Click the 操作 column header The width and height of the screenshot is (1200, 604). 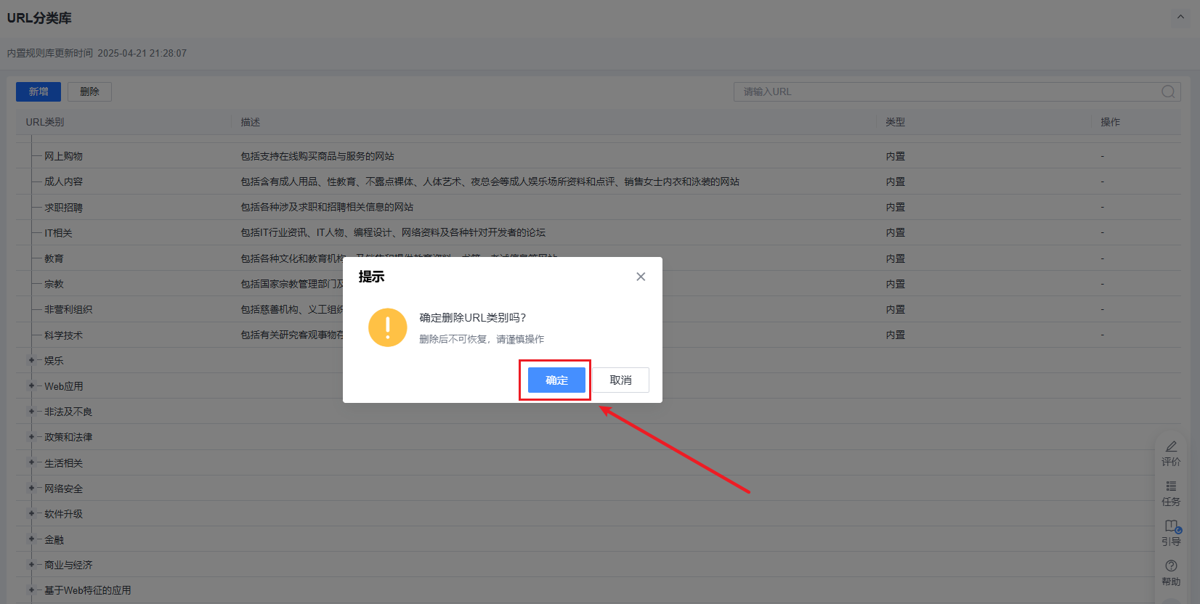pyautogui.click(x=1110, y=122)
